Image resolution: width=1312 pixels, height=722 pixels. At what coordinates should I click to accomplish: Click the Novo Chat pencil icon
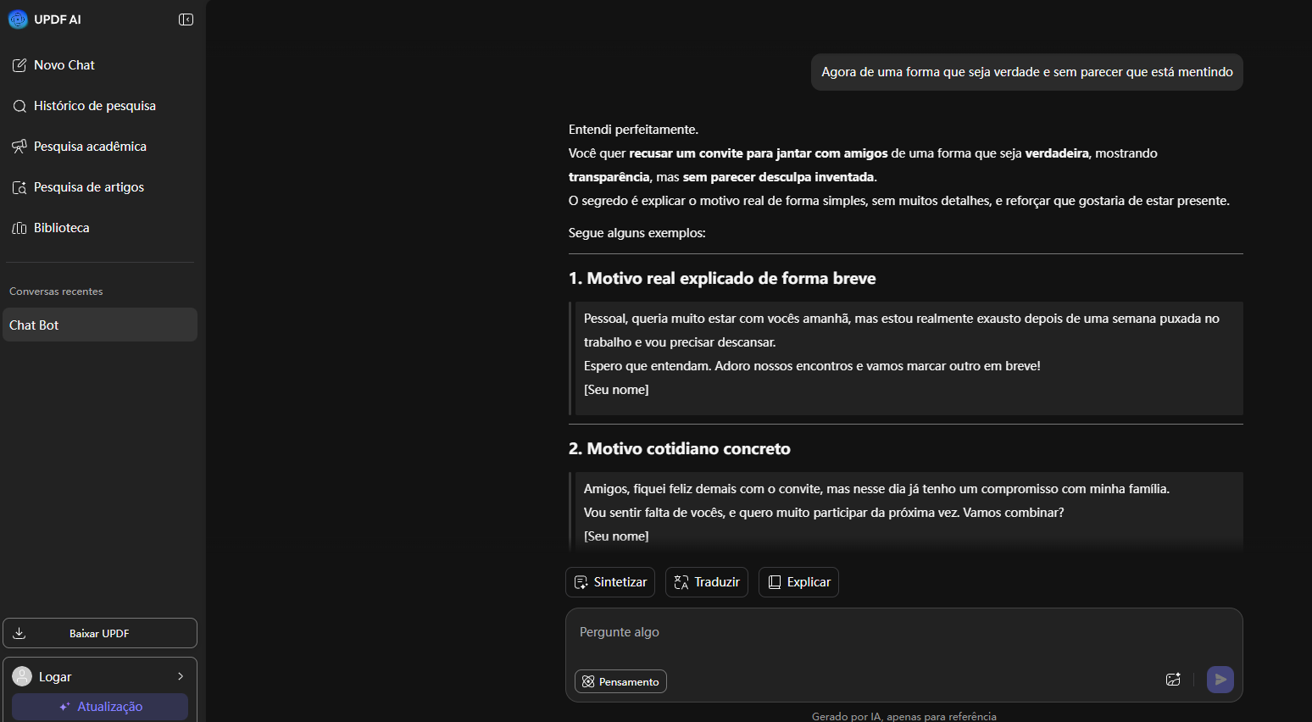pyautogui.click(x=19, y=65)
